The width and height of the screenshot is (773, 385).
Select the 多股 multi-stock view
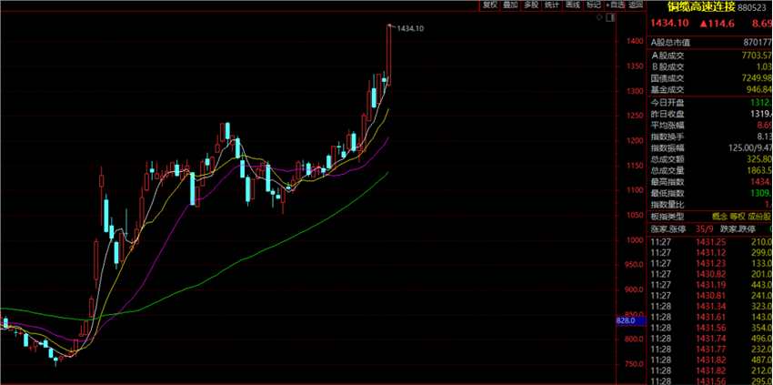pyautogui.click(x=531, y=5)
